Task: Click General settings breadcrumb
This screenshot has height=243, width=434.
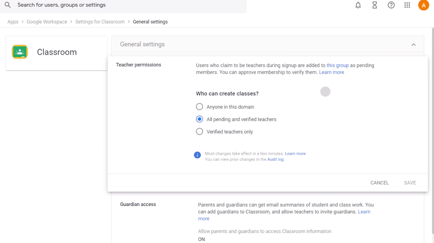Action: (150, 22)
